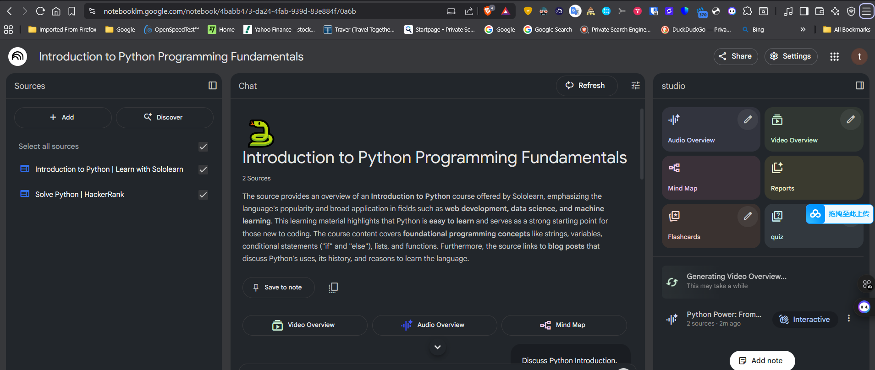Click the copy summary icon beside Save to note

[333, 288]
